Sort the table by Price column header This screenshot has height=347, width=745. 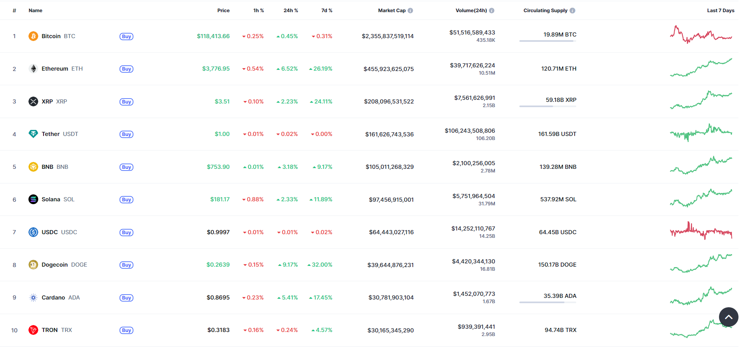[x=223, y=11]
